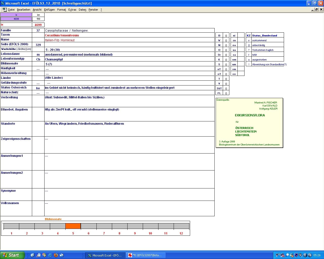Select the cell showing 510
324x259 pixels.
pos(38,19)
